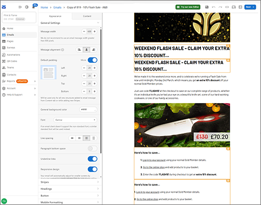This screenshot has width=261, height=205.
Task: Expand the Headings section
Action: [x=69, y=189]
